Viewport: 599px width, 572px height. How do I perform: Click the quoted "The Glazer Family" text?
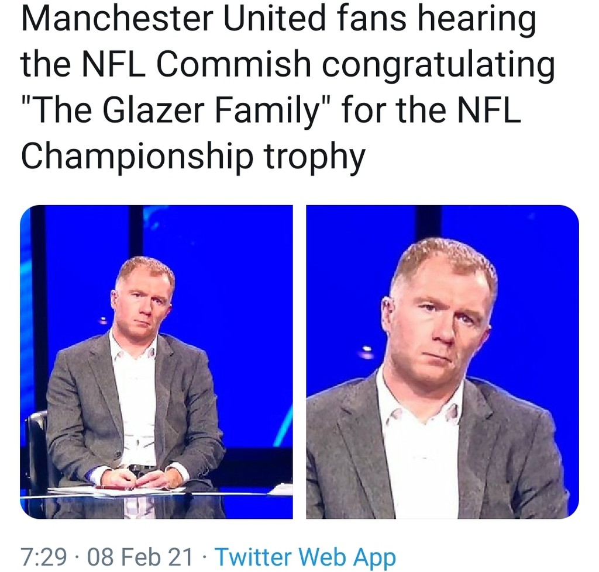pos(174,111)
